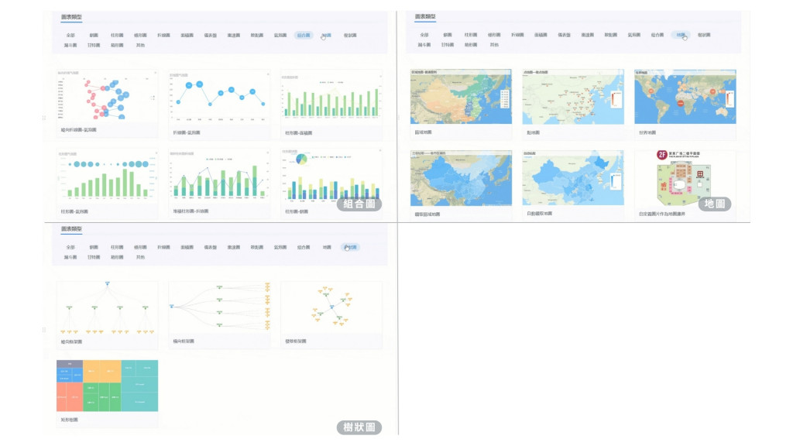Select the 漏斗圖 tab in the combination-chart panel
793x446 pixels.
pos(70,45)
